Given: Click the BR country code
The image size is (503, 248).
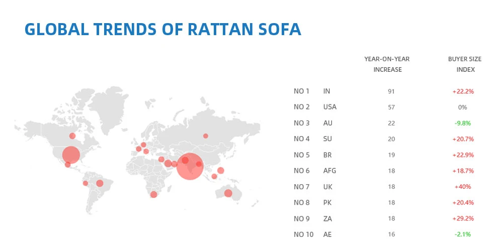Looking at the screenshot, I should 327,155.
